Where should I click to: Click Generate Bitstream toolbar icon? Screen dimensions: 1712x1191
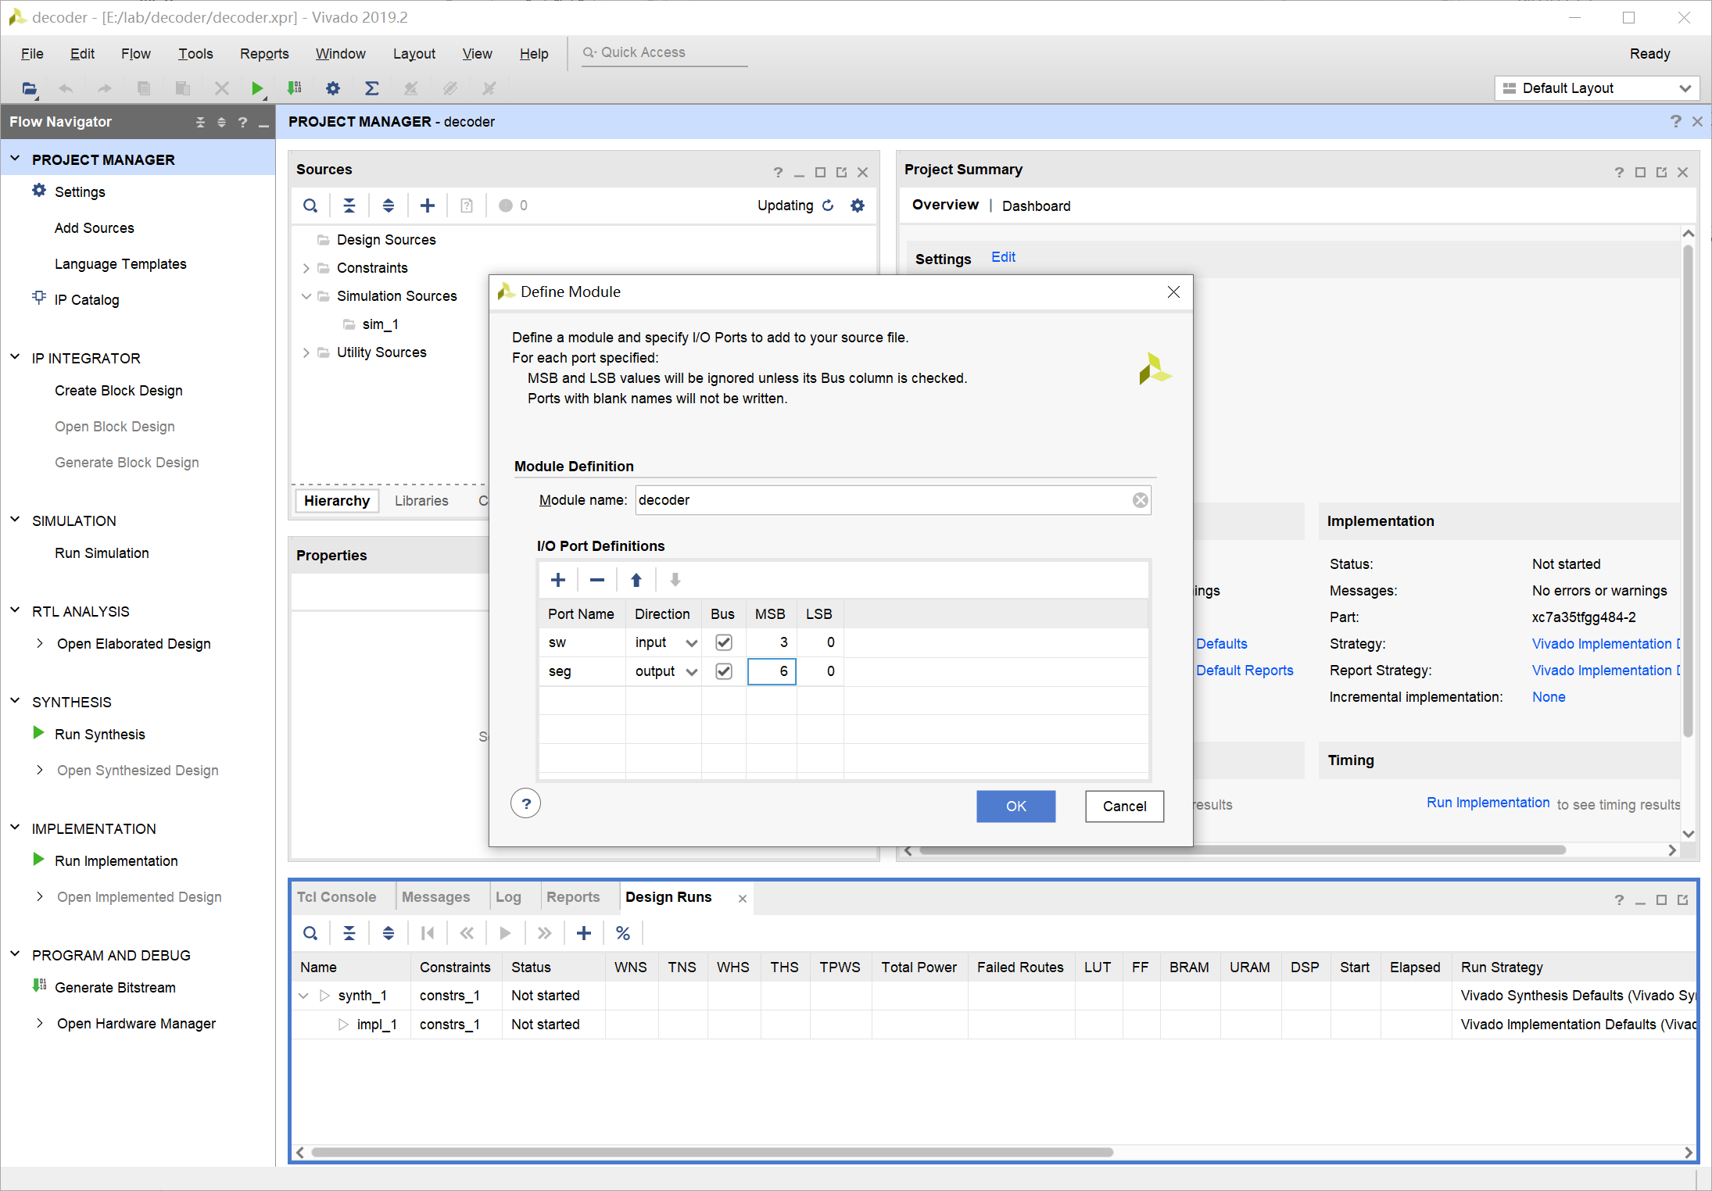[x=295, y=88]
